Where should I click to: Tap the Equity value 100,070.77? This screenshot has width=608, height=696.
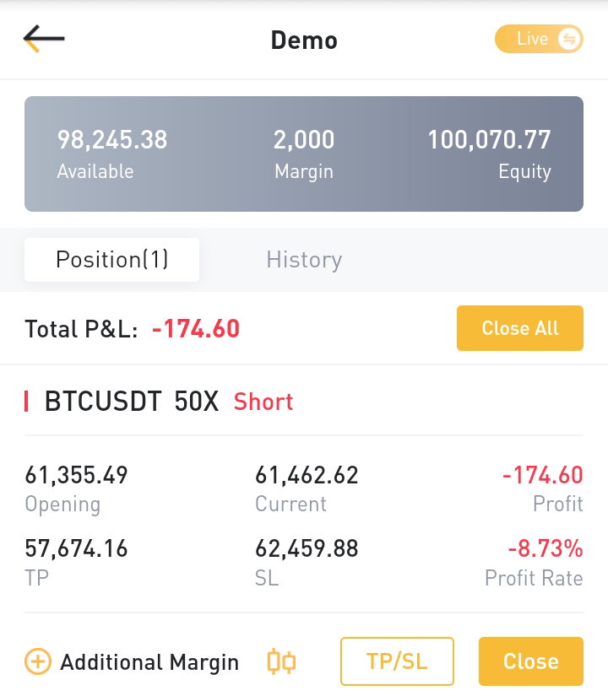(x=489, y=139)
